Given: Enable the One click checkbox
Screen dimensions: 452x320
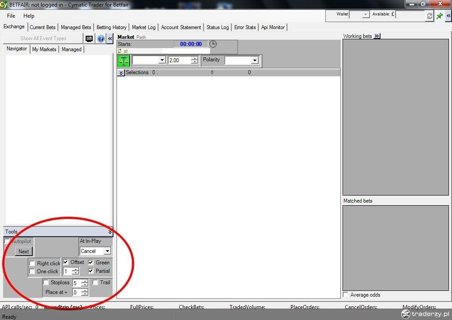Looking at the screenshot, I should (x=32, y=271).
